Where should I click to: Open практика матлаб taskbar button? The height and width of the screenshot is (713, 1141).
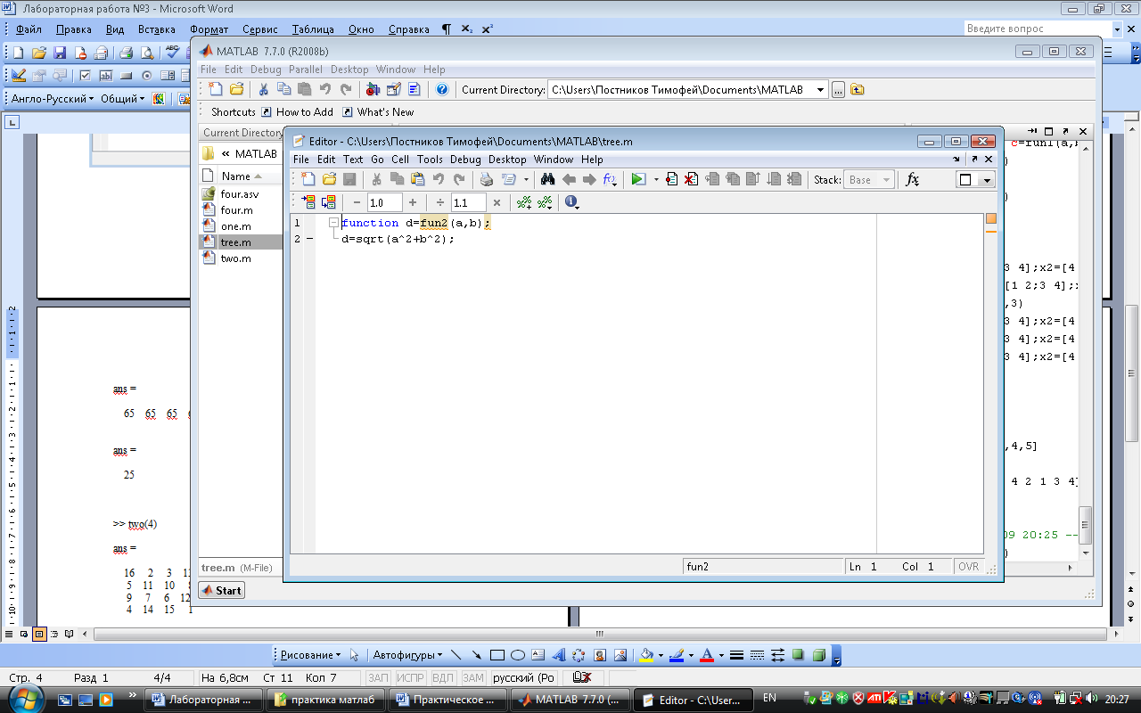pos(327,701)
